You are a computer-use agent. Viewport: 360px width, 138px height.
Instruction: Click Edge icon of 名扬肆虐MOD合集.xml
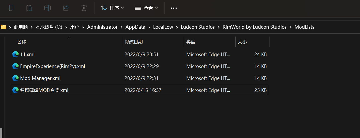15,90
